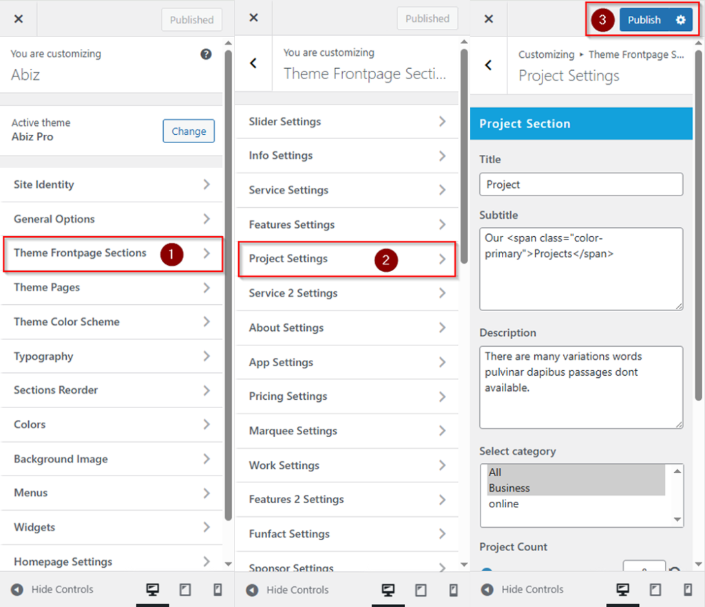Collapse controls via Hide Controls under Project Count
This screenshot has width=705, height=607.
click(523, 589)
